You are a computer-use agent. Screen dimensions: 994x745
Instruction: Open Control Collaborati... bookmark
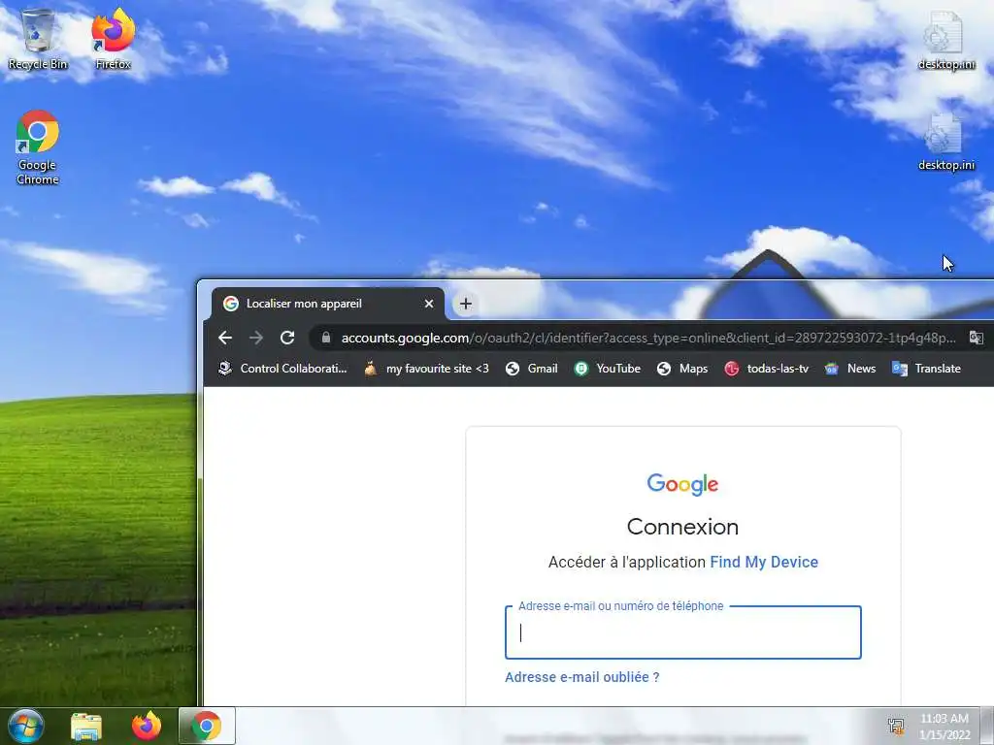tap(282, 369)
